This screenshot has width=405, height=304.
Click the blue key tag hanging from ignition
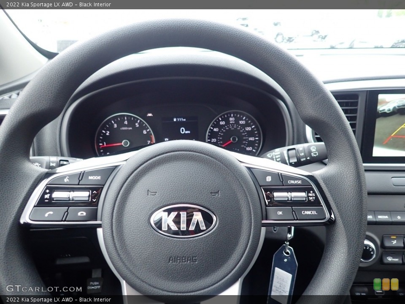tap(283, 274)
